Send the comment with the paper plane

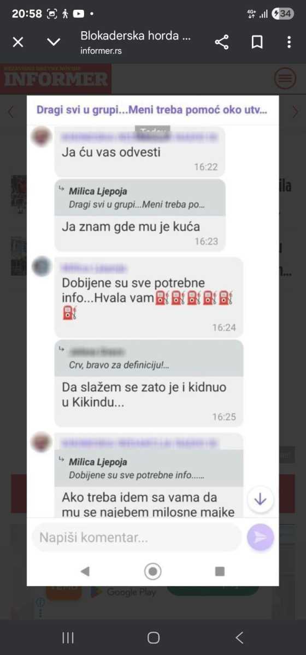(261, 538)
